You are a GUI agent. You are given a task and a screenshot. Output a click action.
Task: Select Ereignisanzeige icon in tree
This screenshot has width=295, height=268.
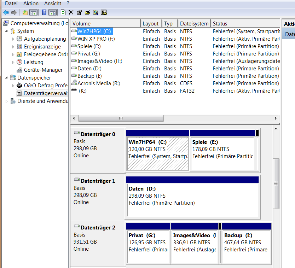click(19, 46)
